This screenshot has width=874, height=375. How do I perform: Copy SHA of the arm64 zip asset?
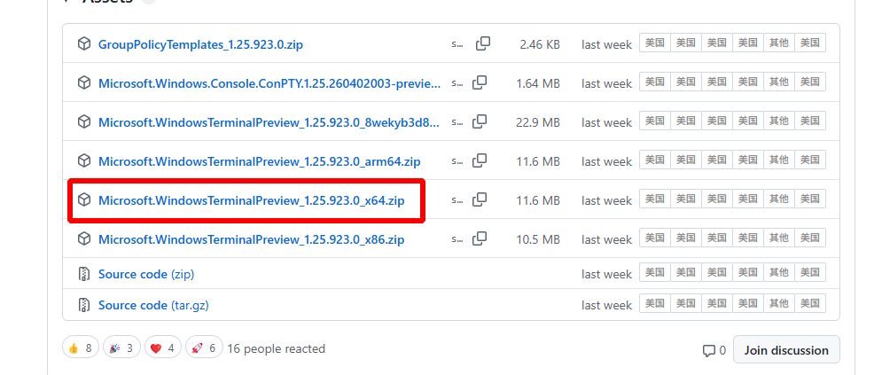click(480, 160)
